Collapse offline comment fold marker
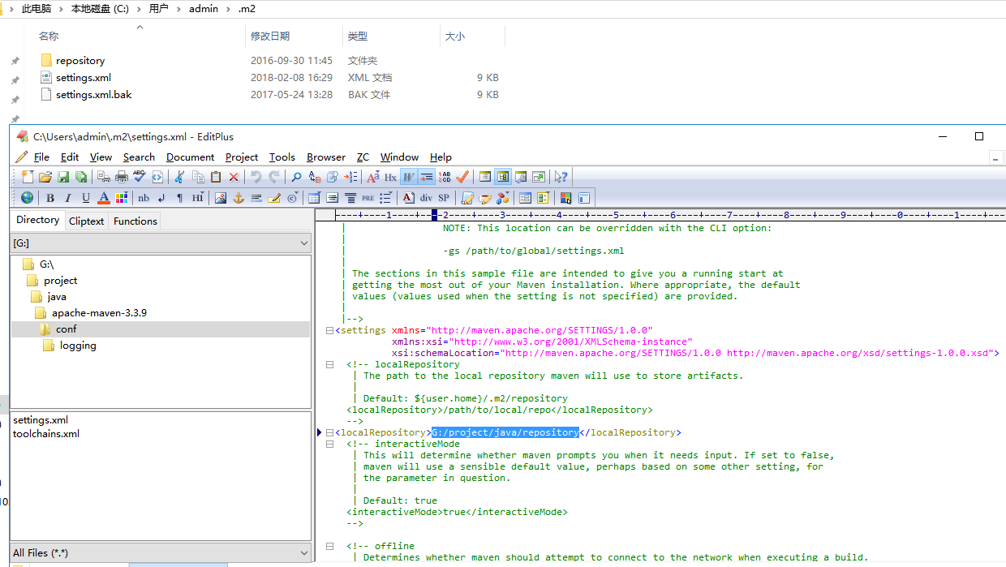1006x567 pixels. [x=329, y=546]
